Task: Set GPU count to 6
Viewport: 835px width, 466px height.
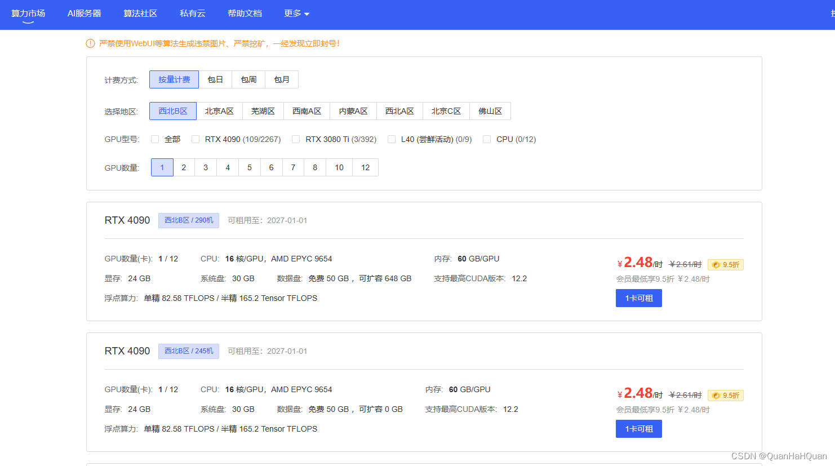Action: pyautogui.click(x=272, y=167)
